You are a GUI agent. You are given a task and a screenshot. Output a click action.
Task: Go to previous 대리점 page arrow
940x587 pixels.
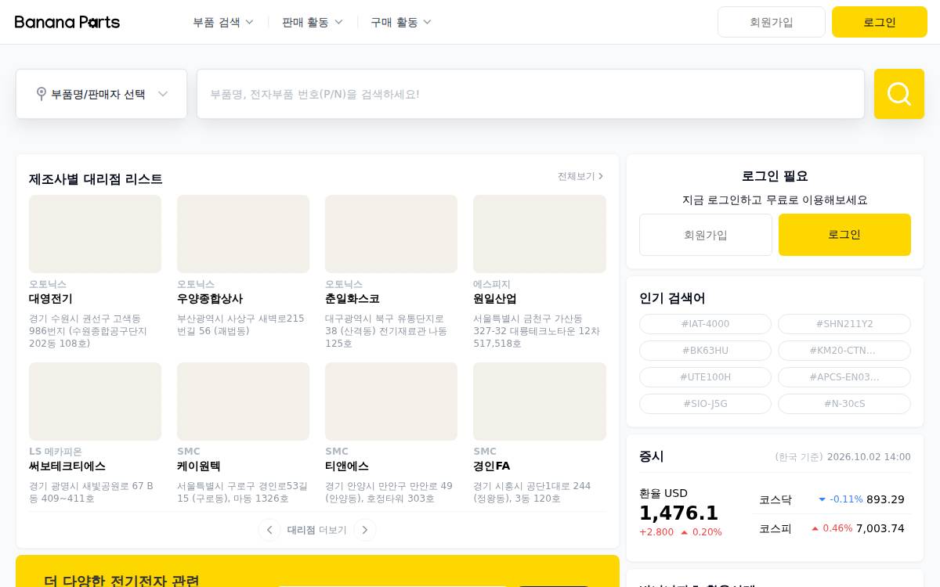click(x=269, y=530)
